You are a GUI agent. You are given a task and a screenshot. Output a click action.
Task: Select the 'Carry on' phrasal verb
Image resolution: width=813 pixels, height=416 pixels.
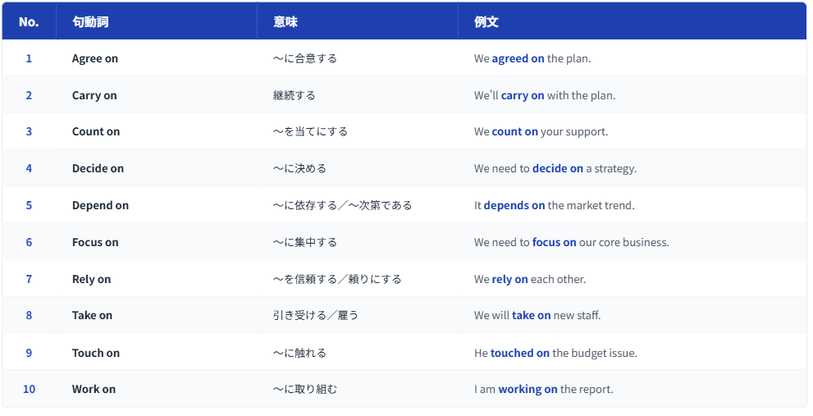click(94, 96)
